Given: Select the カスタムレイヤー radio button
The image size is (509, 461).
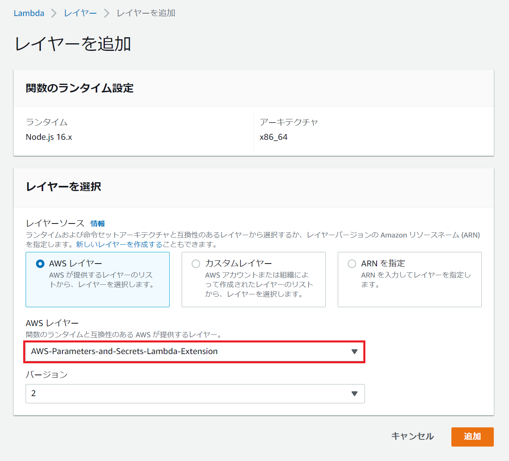Looking at the screenshot, I should 196,264.
